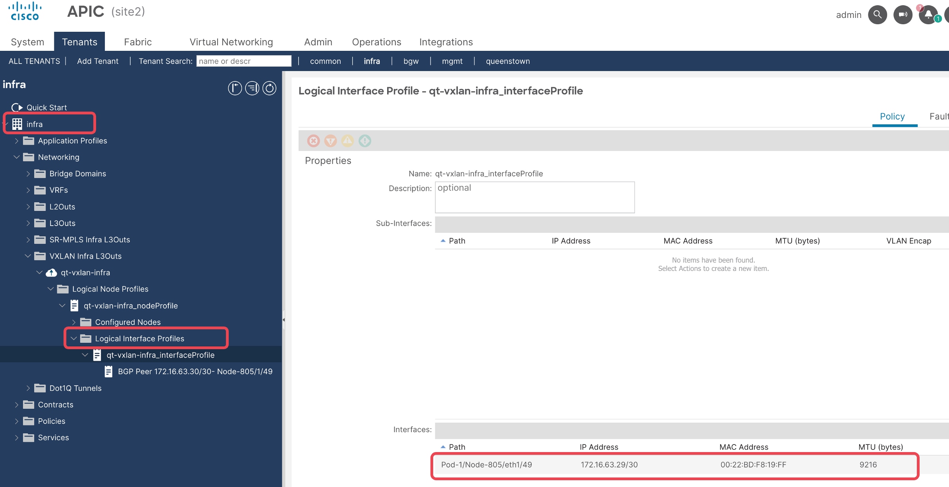Focus the Tenant Search input field
Image resolution: width=949 pixels, height=487 pixels.
point(244,61)
